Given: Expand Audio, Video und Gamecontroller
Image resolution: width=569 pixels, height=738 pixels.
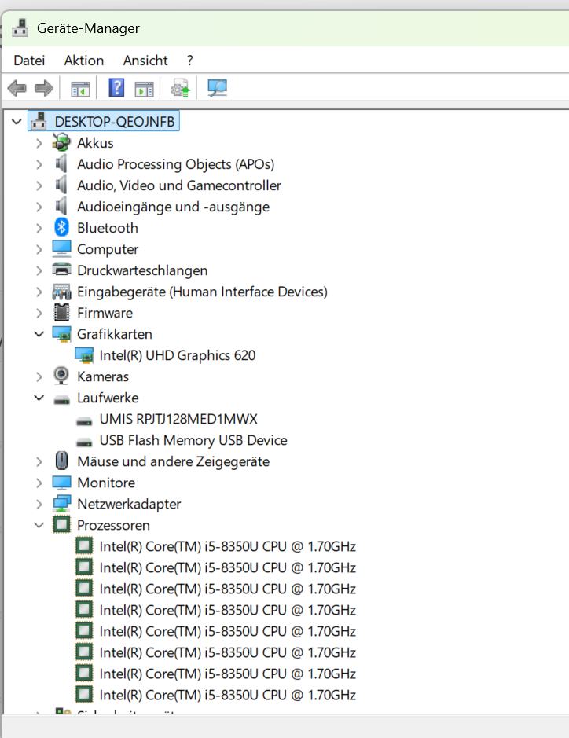Looking at the screenshot, I should click(x=39, y=185).
